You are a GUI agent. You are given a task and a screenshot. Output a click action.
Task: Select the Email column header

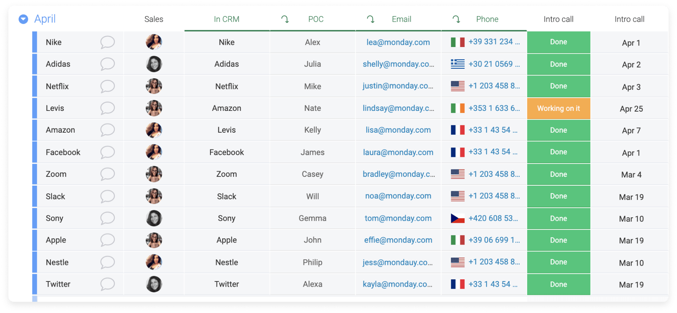402,19
